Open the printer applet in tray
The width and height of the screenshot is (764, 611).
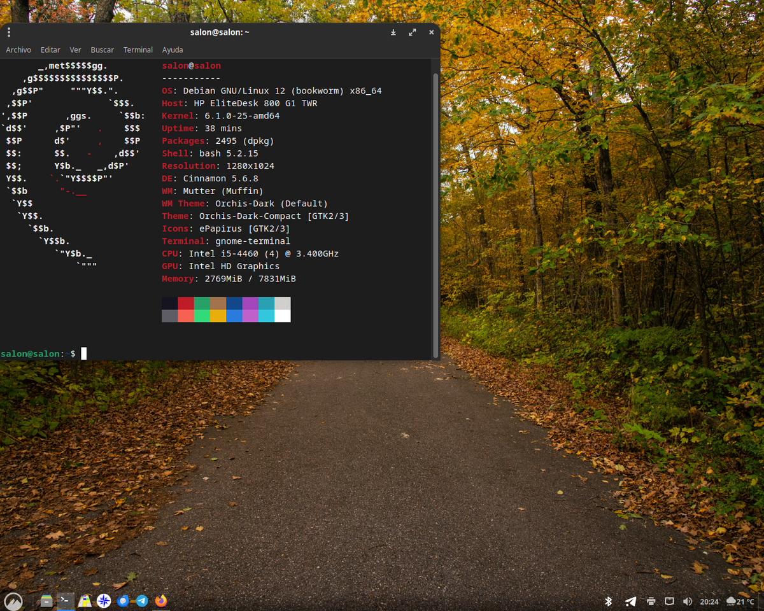(651, 601)
